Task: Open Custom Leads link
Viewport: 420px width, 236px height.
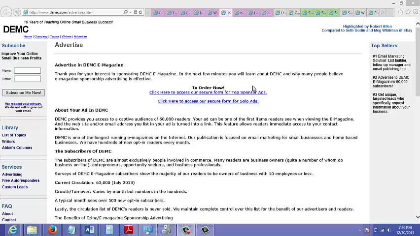Action: 15,187
